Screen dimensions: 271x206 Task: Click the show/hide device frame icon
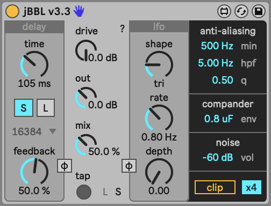224,11
